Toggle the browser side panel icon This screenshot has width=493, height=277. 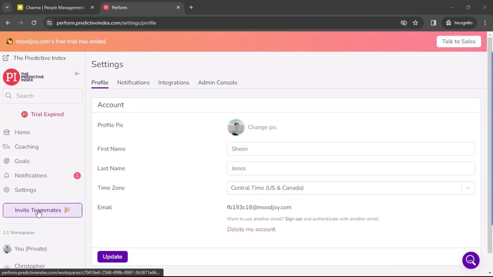pyautogui.click(x=433, y=23)
